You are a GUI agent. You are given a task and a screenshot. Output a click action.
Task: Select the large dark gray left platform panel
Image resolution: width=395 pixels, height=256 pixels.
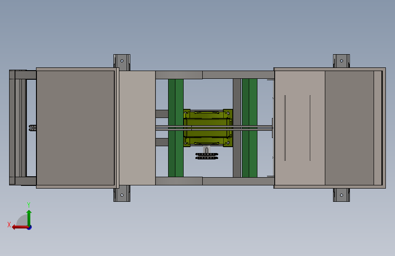(75, 128)
